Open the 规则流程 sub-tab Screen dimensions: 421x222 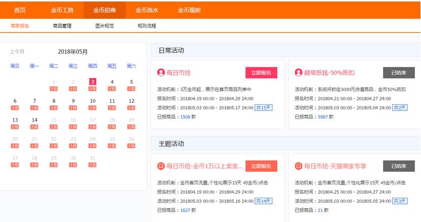click(x=147, y=26)
